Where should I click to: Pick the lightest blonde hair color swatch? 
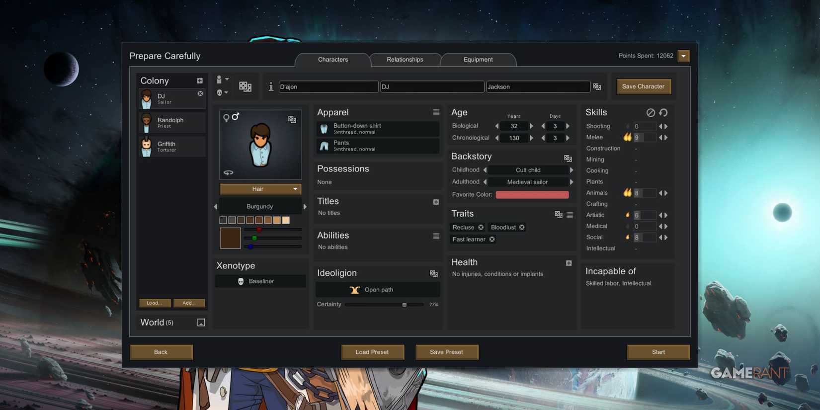(286, 220)
